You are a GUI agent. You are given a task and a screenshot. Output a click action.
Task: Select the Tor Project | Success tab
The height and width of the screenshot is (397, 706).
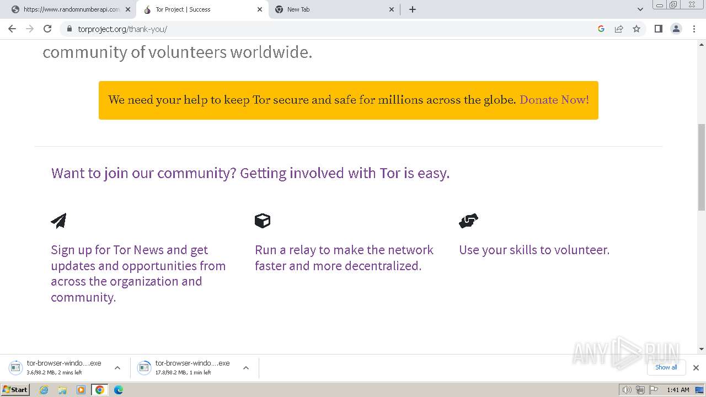click(202, 9)
